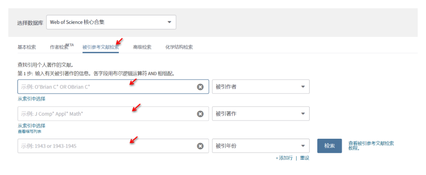Focus the cited author input with O'Brian example
This screenshot has height=175, width=426.
[113, 87]
